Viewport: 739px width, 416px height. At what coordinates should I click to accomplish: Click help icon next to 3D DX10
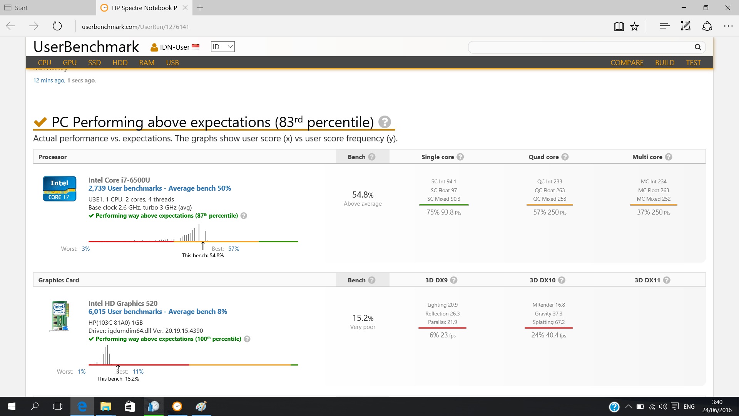562,280
